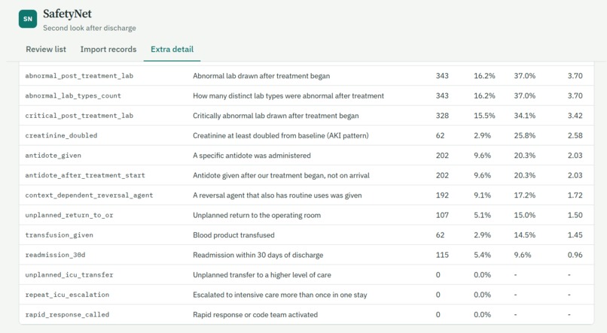Click the 1.50 value
The width and height of the screenshot is (607, 333).
pyautogui.click(x=575, y=215)
